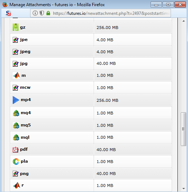Click the 4.00 MB size for jpe

click(105, 40)
